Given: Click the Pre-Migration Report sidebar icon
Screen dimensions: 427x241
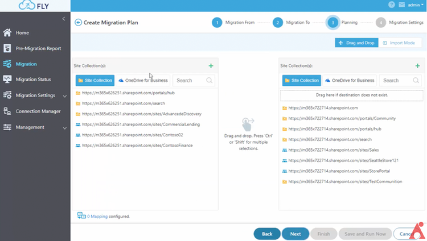Looking at the screenshot, I should pyautogui.click(x=7, y=48).
